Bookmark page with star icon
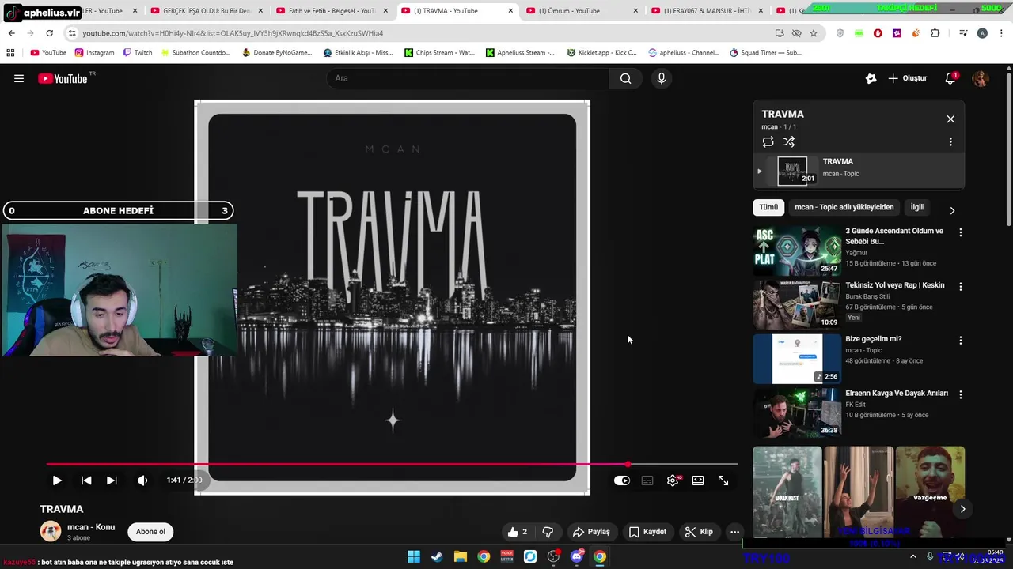 (814, 33)
